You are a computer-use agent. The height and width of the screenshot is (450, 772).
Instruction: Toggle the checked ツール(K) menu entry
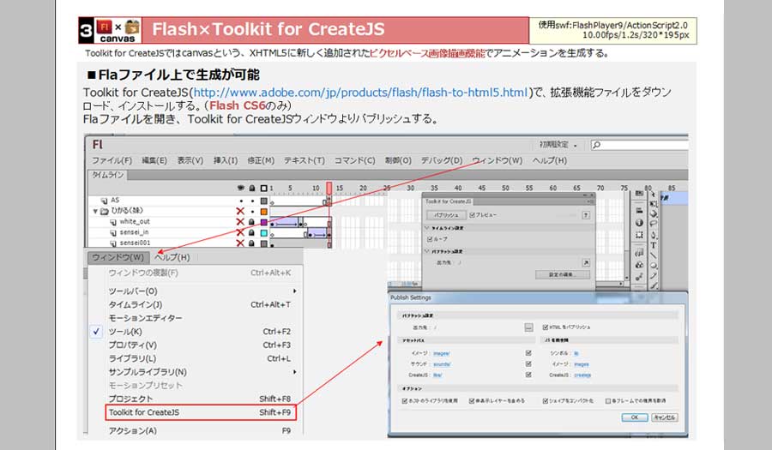tap(125, 332)
